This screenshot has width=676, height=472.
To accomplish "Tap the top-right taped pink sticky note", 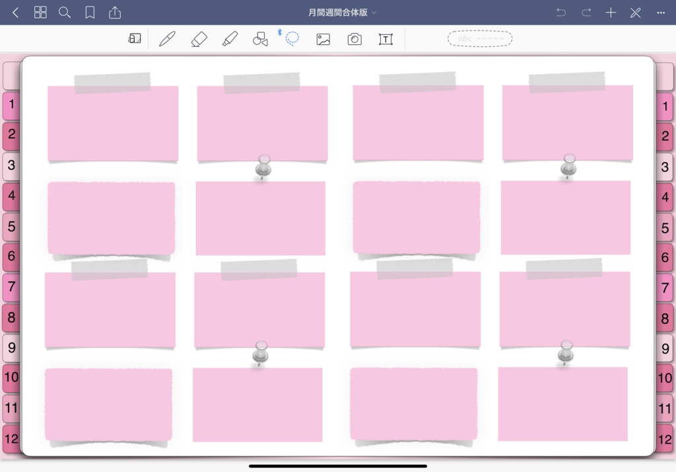I will pyautogui.click(x=567, y=123).
